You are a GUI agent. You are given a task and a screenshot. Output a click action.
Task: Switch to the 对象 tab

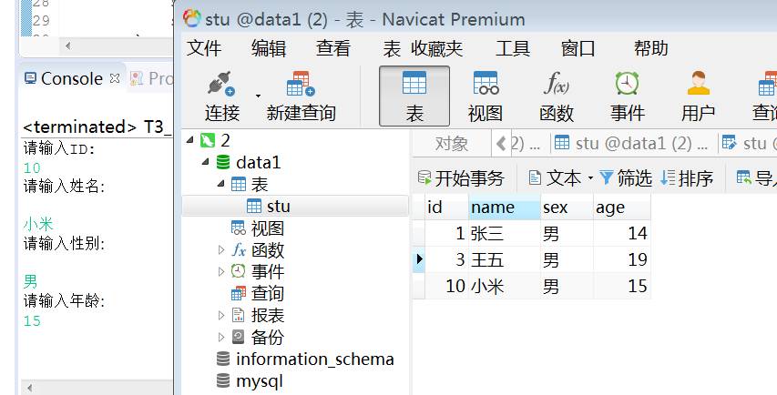[x=452, y=144]
